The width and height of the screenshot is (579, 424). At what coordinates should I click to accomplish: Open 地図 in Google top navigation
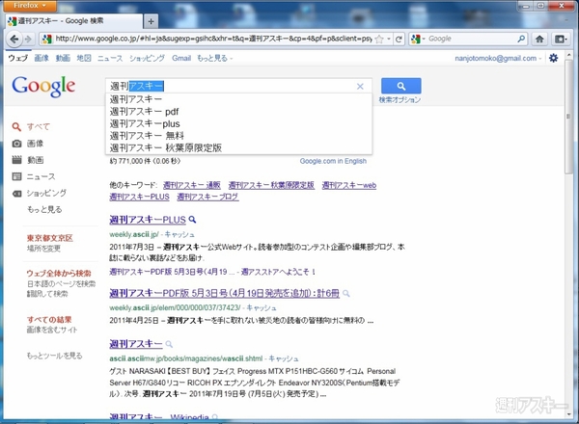(x=84, y=58)
